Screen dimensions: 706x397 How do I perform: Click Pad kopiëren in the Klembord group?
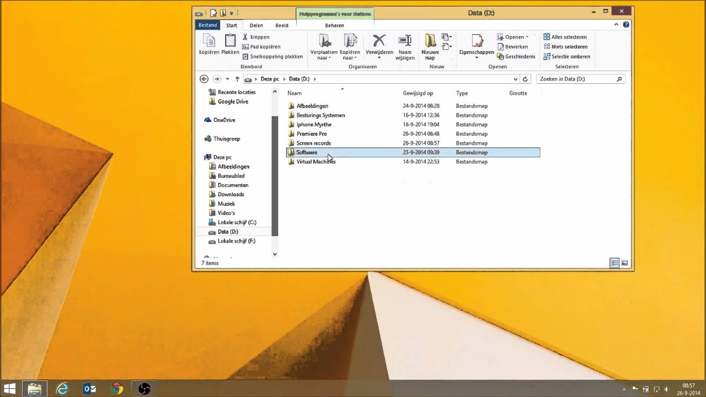pyautogui.click(x=261, y=47)
